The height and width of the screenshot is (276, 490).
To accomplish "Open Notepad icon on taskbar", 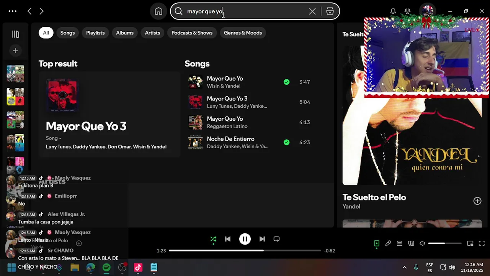I will 154,268.
